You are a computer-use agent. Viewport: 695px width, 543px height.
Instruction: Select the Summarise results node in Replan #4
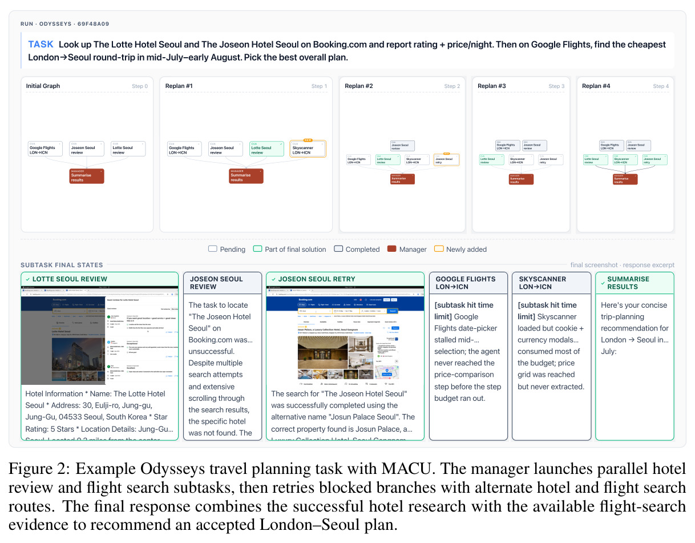click(625, 179)
